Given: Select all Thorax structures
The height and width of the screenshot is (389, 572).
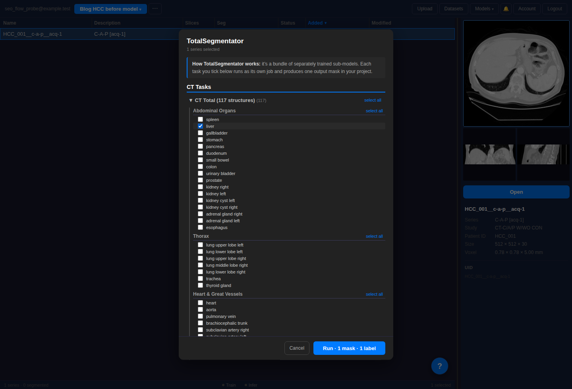Looking at the screenshot, I should point(374,236).
